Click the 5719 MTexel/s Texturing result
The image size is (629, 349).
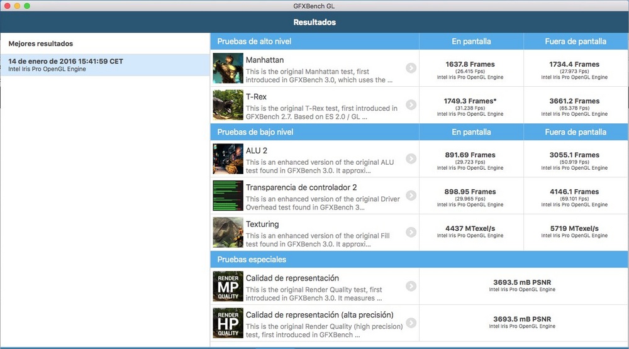(x=574, y=228)
